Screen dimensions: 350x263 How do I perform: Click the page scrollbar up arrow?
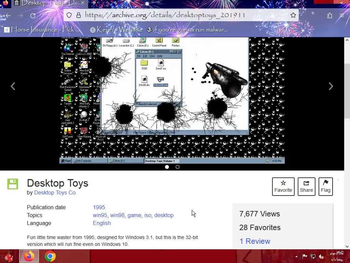347,40
